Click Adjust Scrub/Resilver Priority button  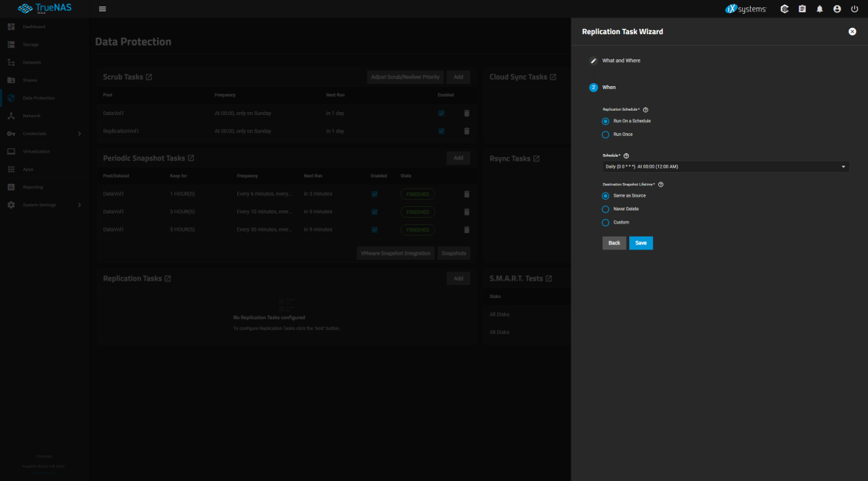(x=405, y=77)
